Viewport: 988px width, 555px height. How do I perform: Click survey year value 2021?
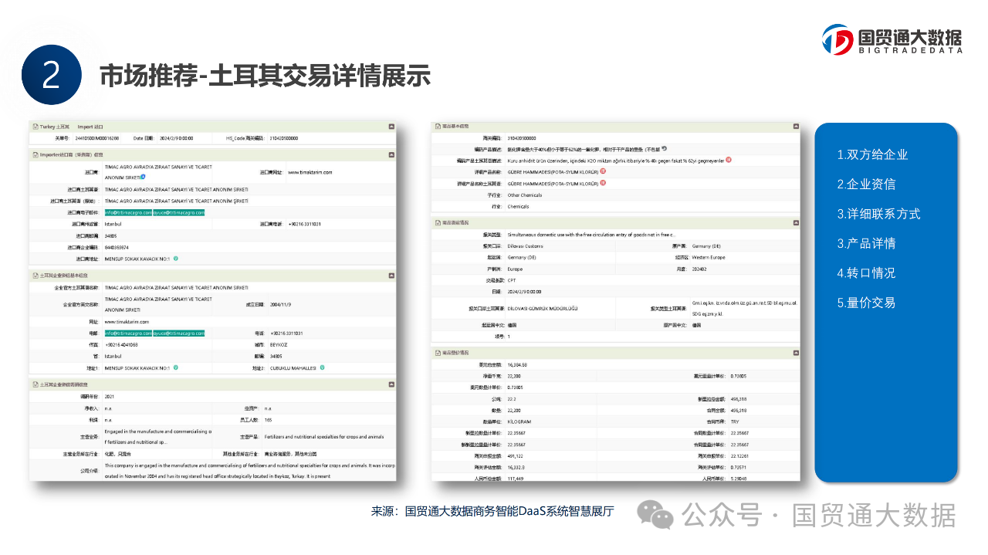(x=109, y=396)
